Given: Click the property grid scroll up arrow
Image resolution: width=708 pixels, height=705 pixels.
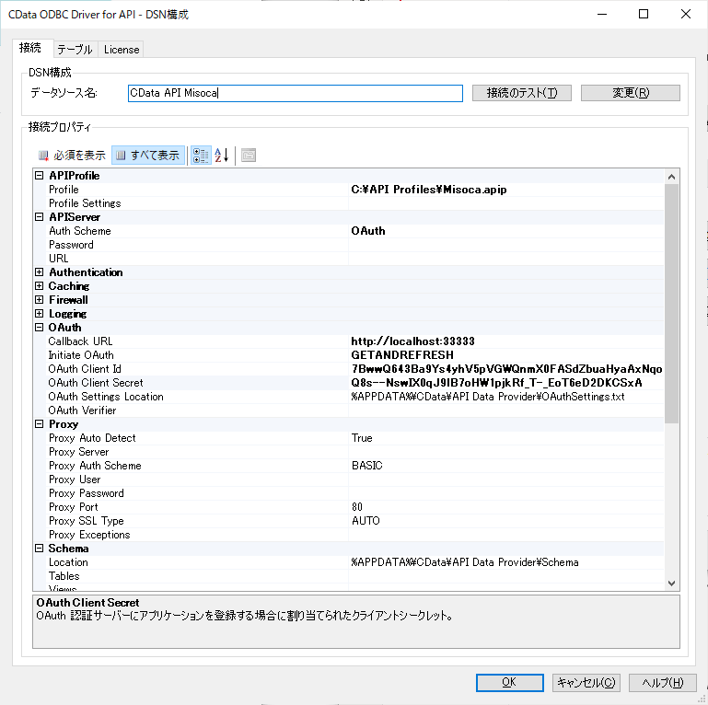Looking at the screenshot, I should [671, 177].
